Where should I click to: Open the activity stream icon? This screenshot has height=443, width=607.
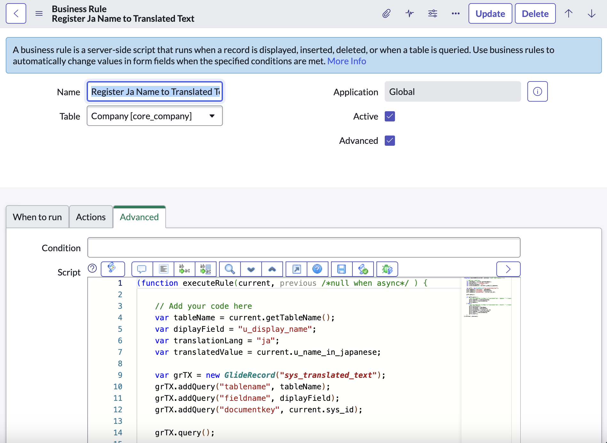coord(409,13)
